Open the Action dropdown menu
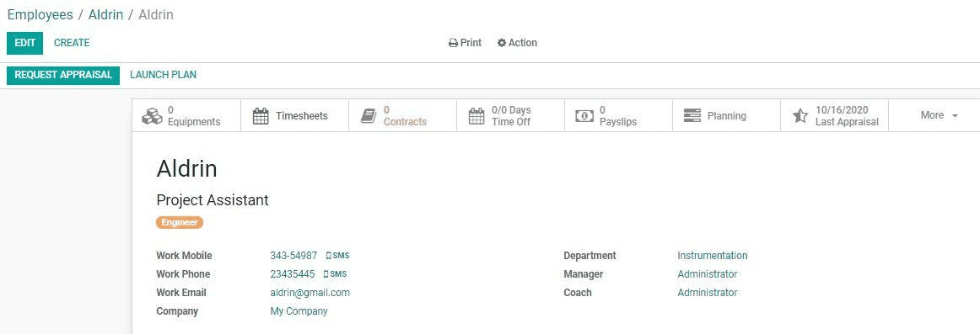 pyautogui.click(x=517, y=43)
